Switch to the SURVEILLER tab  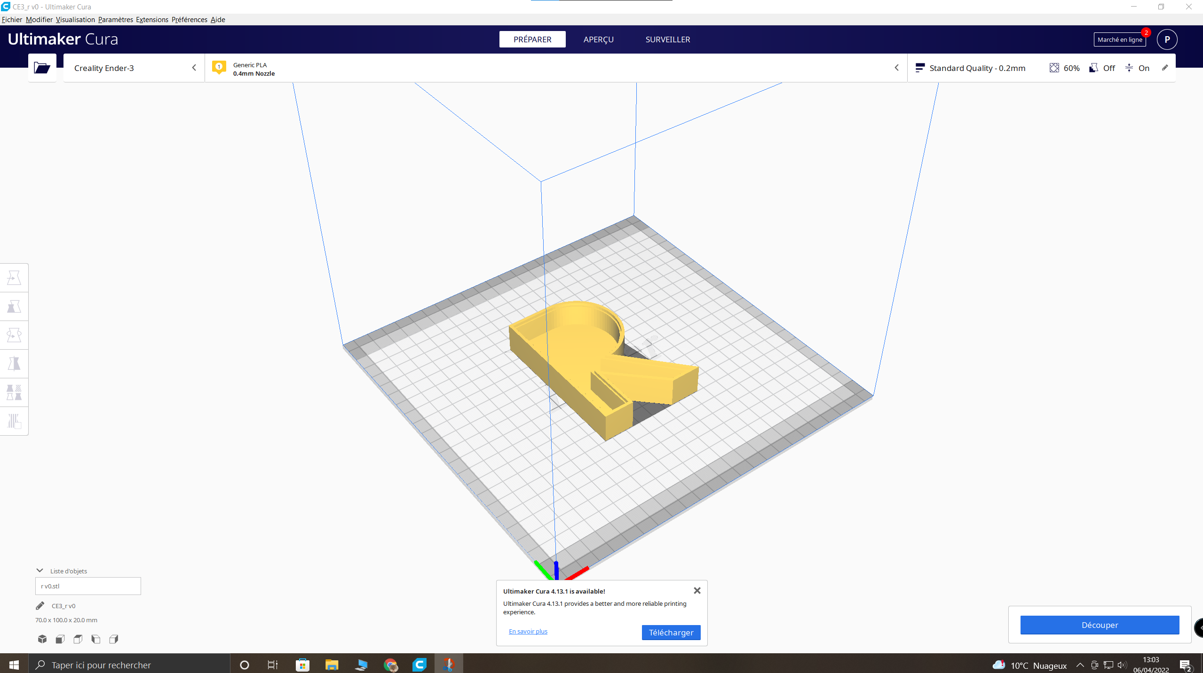click(x=668, y=39)
